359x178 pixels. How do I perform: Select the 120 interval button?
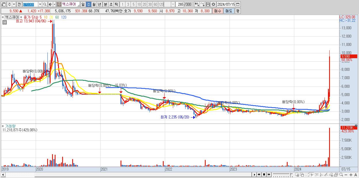(x=161, y=4)
